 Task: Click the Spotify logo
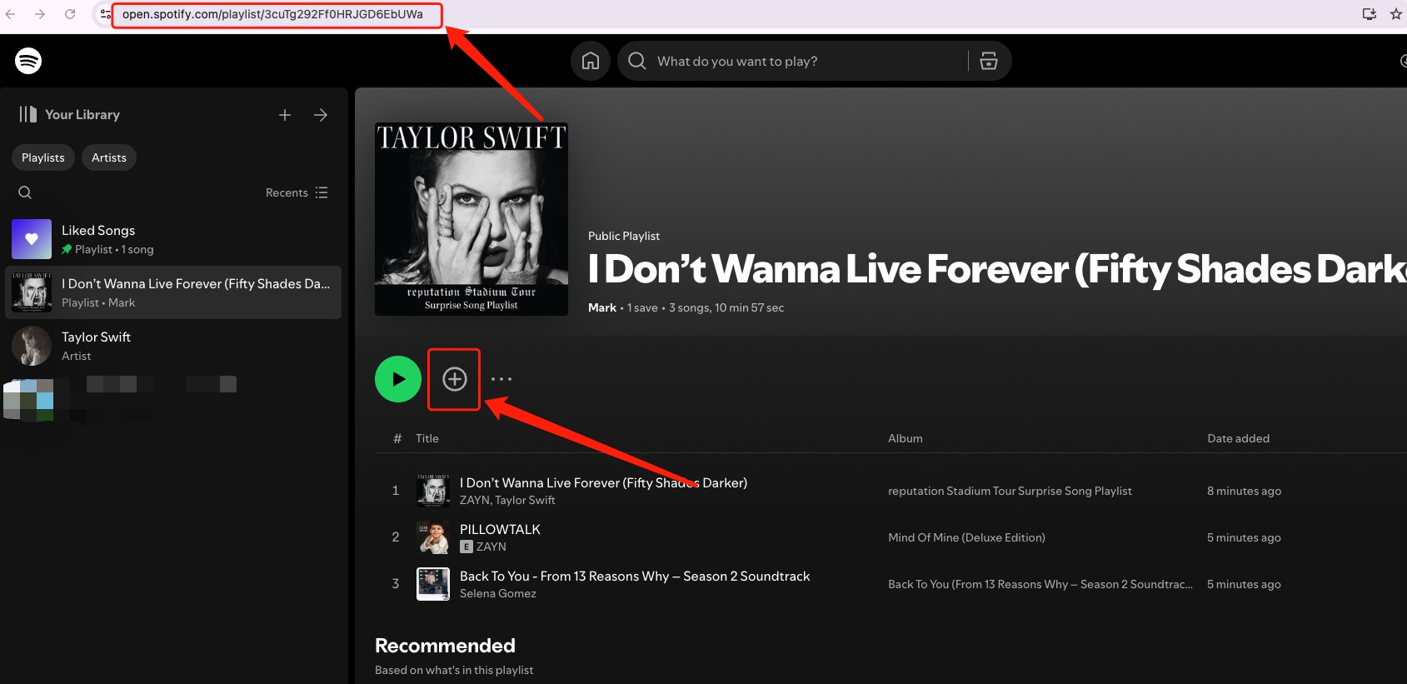click(x=28, y=61)
